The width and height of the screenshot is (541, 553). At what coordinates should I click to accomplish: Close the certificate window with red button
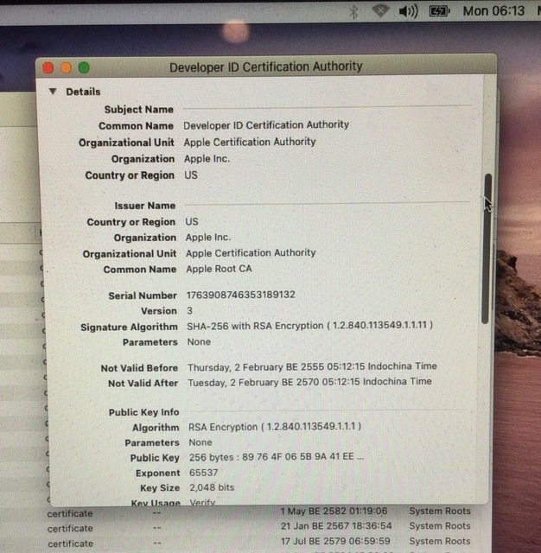[48, 67]
